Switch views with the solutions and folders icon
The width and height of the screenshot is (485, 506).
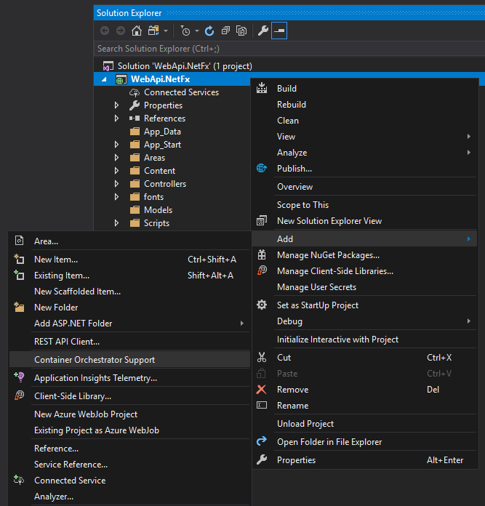point(153,31)
